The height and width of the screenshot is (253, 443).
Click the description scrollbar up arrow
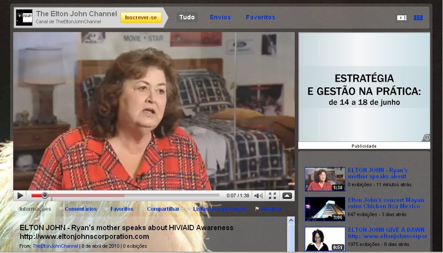(291, 220)
